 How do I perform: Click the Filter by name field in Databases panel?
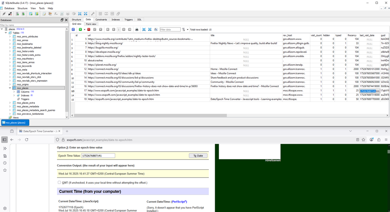tap(34, 25)
